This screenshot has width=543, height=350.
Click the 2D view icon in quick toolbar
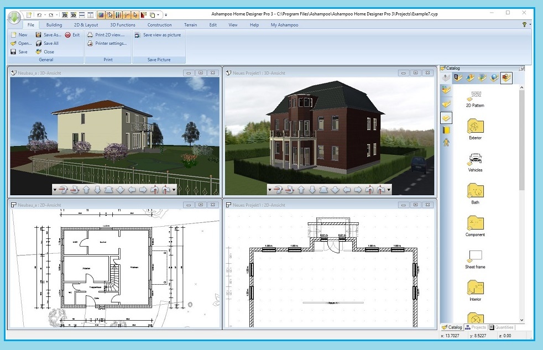(x=64, y=15)
